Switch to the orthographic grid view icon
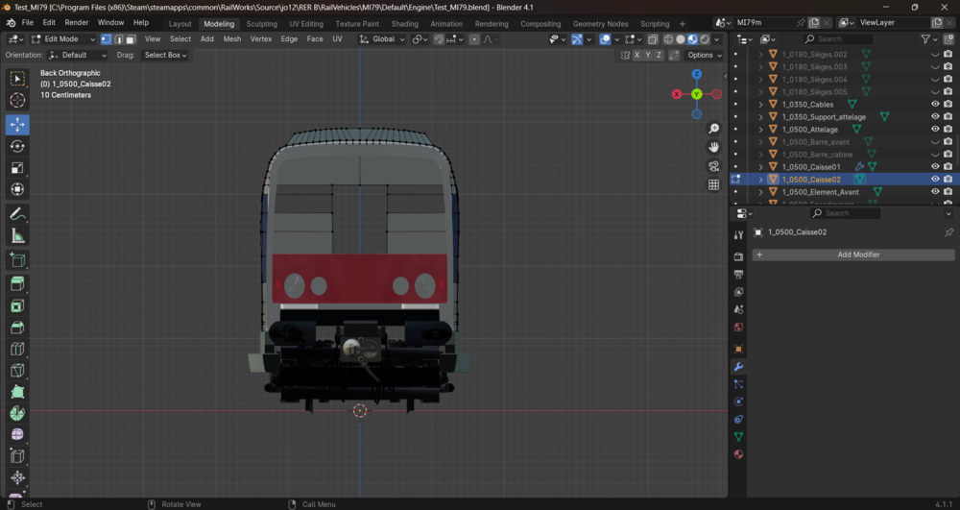 pos(714,185)
